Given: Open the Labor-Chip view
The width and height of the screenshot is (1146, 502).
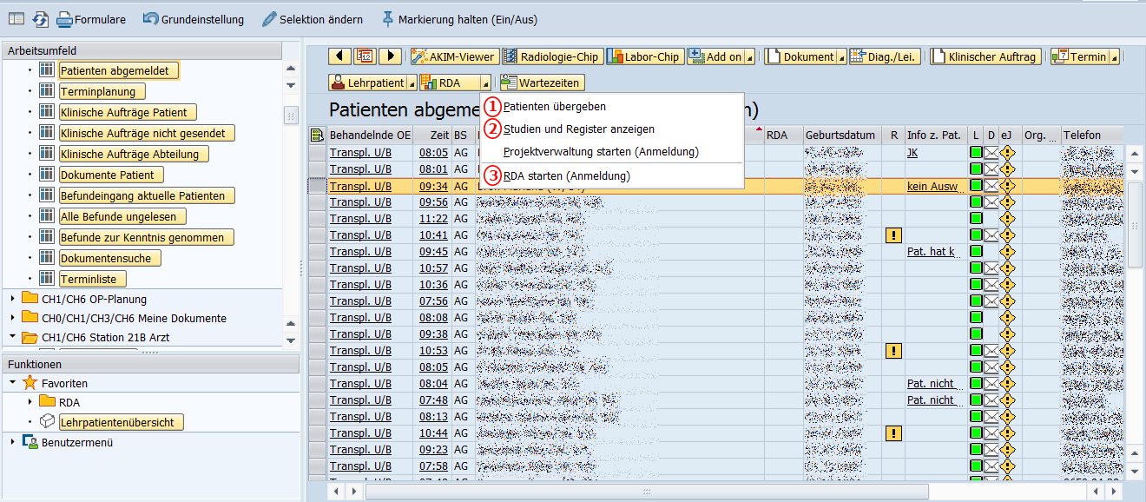Looking at the screenshot, I should [x=645, y=56].
